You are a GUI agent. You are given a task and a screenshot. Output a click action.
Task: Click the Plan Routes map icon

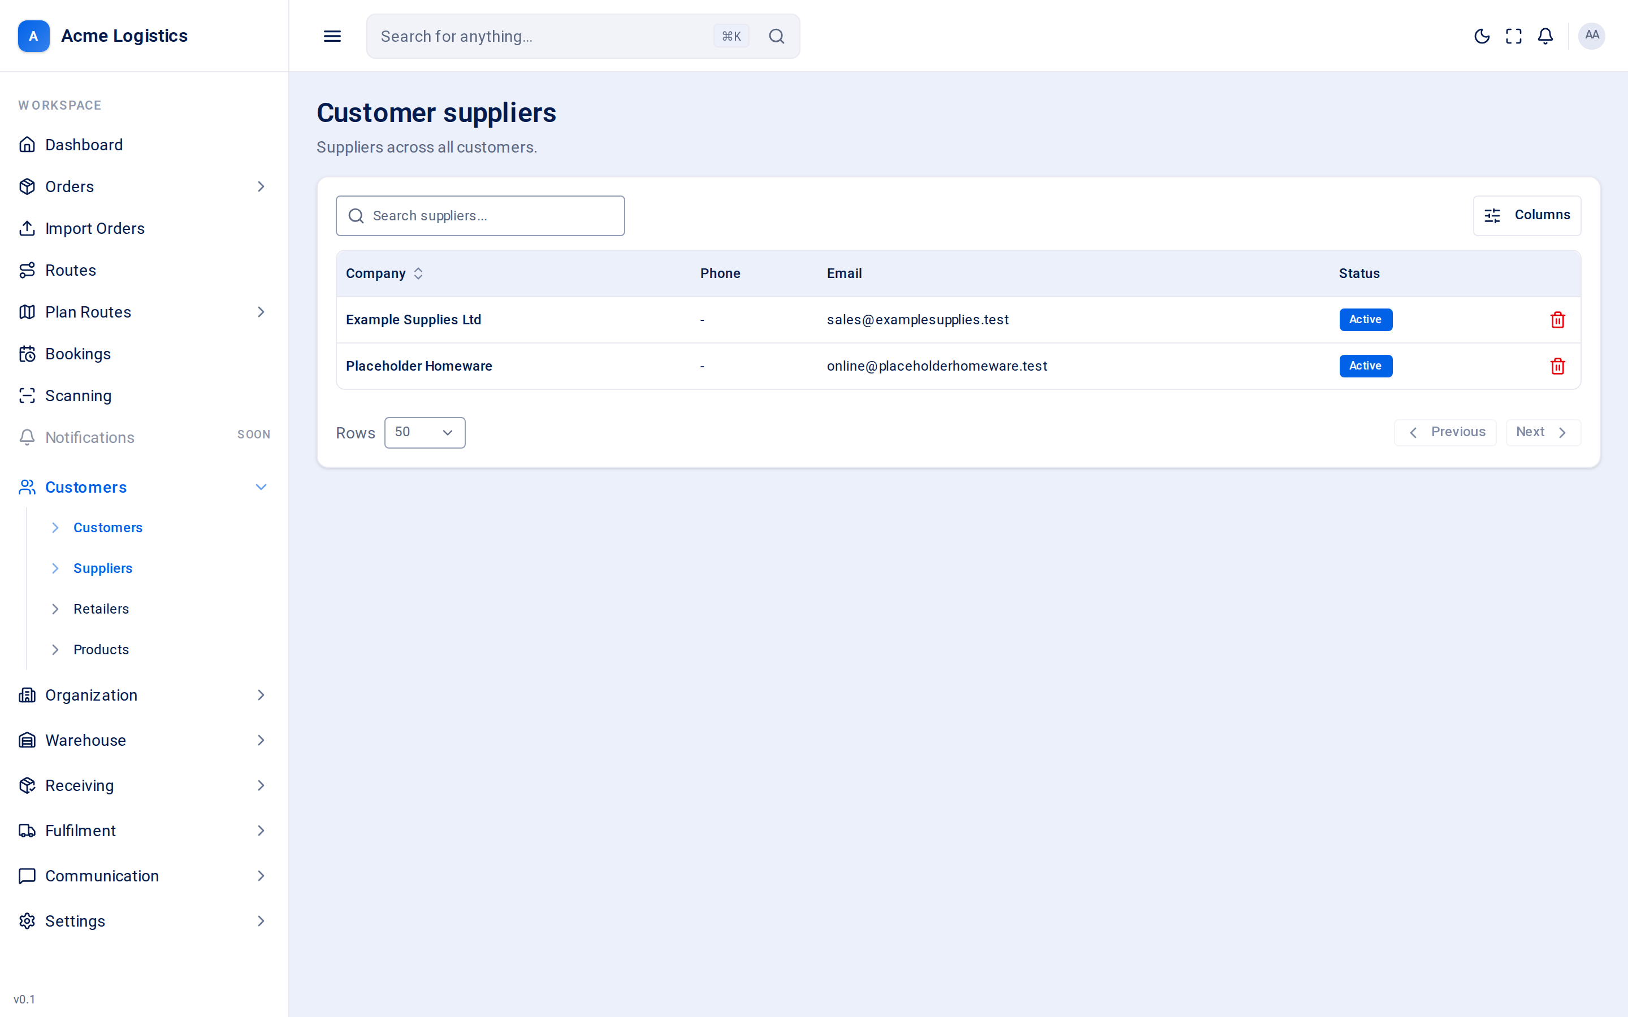click(x=27, y=312)
